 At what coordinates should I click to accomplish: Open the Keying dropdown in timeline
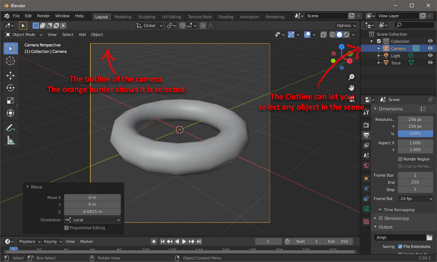click(x=53, y=241)
